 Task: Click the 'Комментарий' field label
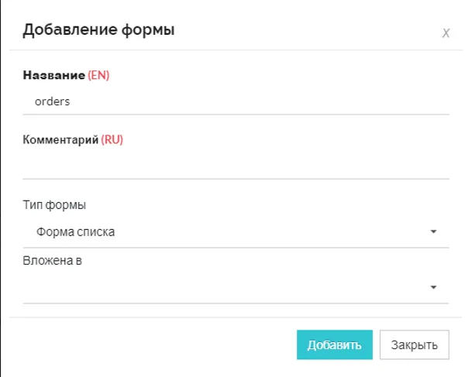pyautogui.click(x=60, y=140)
